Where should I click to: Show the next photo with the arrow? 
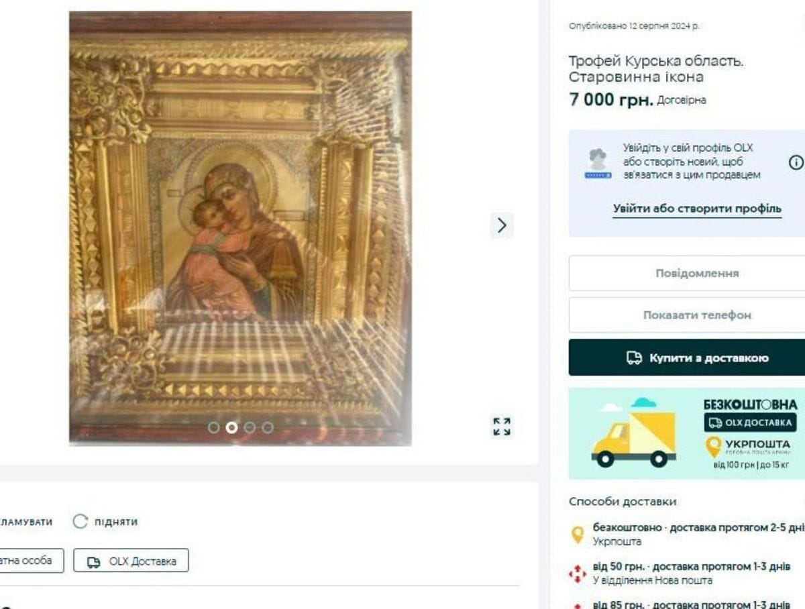502,225
